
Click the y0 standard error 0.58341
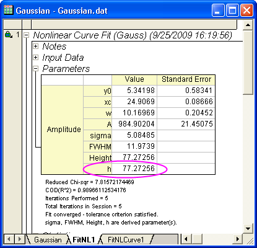click(x=186, y=91)
